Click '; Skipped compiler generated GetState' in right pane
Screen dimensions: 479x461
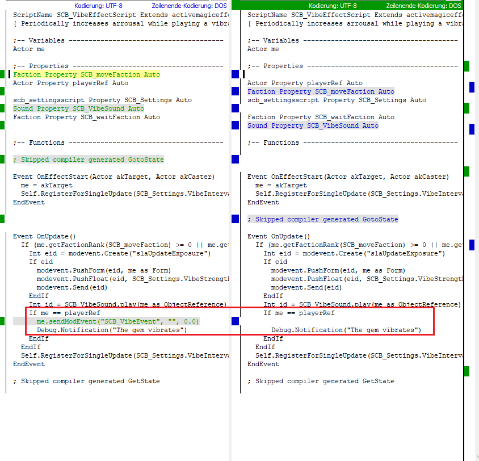tap(321, 382)
